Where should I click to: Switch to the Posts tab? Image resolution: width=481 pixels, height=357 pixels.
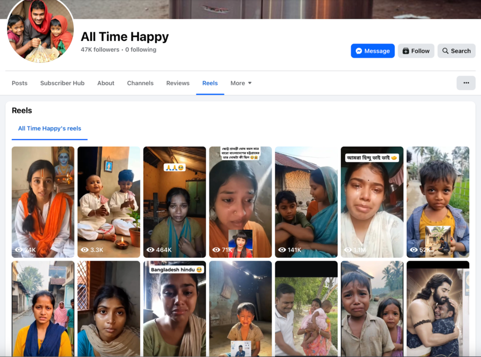click(20, 83)
